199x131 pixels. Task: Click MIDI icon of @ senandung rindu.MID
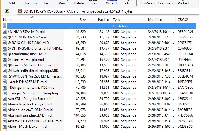(5, 54)
